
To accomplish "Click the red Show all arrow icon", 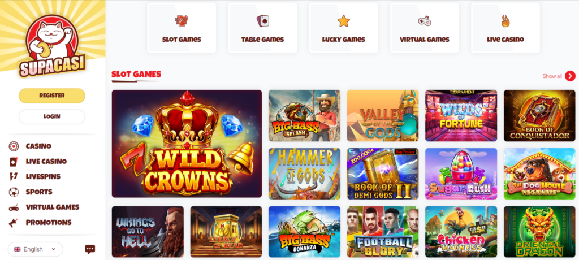I will click(570, 76).
